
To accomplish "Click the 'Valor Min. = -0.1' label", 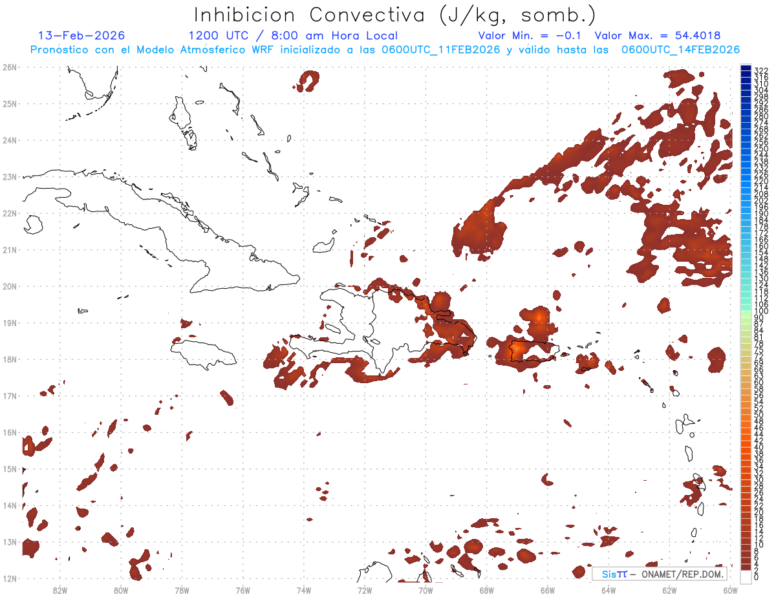I will point(530,36).
